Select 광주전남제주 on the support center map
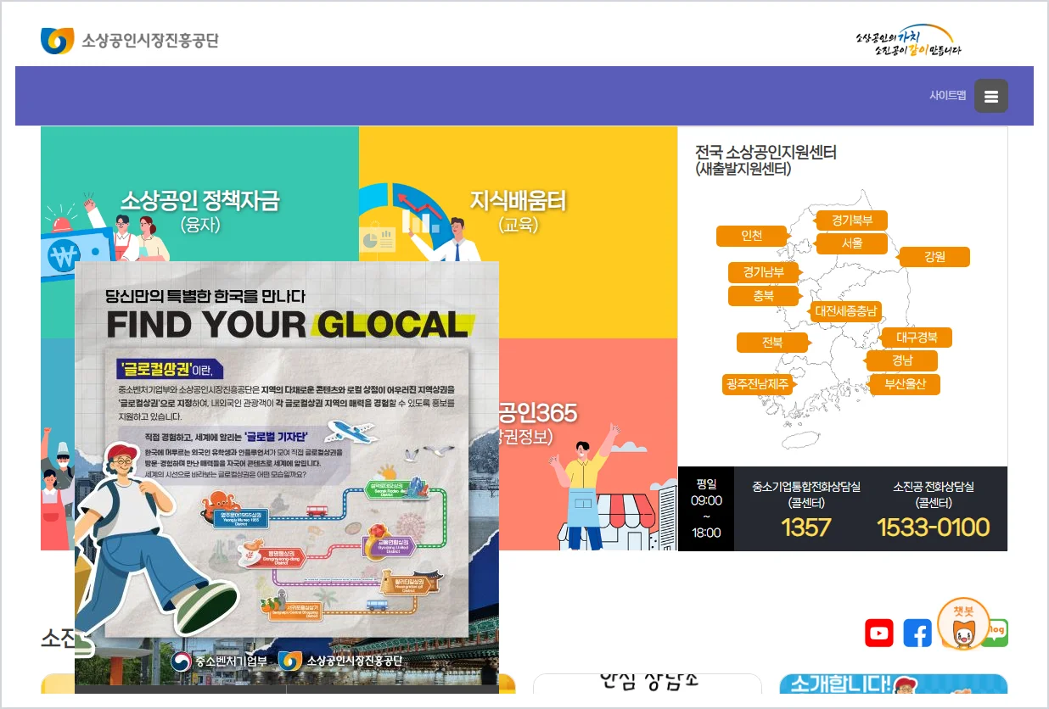Screen dimensions: 1049x709 (x=758, y=384)
